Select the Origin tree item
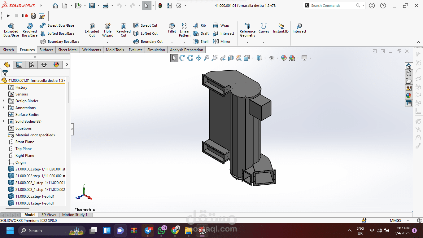The height and width of the screenshot is (238, 423). point(21,162)
